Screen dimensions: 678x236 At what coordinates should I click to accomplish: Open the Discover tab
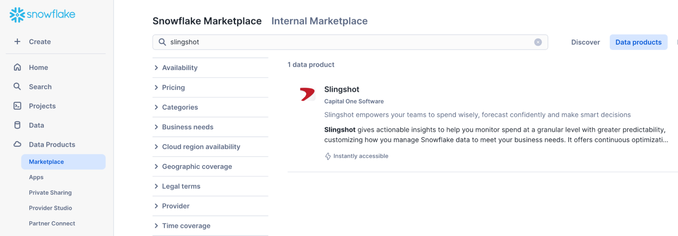(585, 42)
